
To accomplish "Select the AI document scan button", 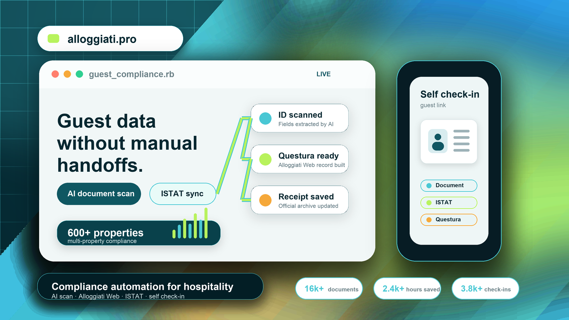I will pyautogui.click(x=99, y=194).
